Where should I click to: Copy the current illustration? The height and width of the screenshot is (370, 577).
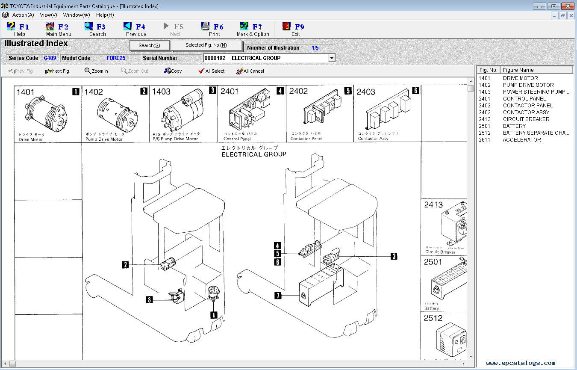172,71
